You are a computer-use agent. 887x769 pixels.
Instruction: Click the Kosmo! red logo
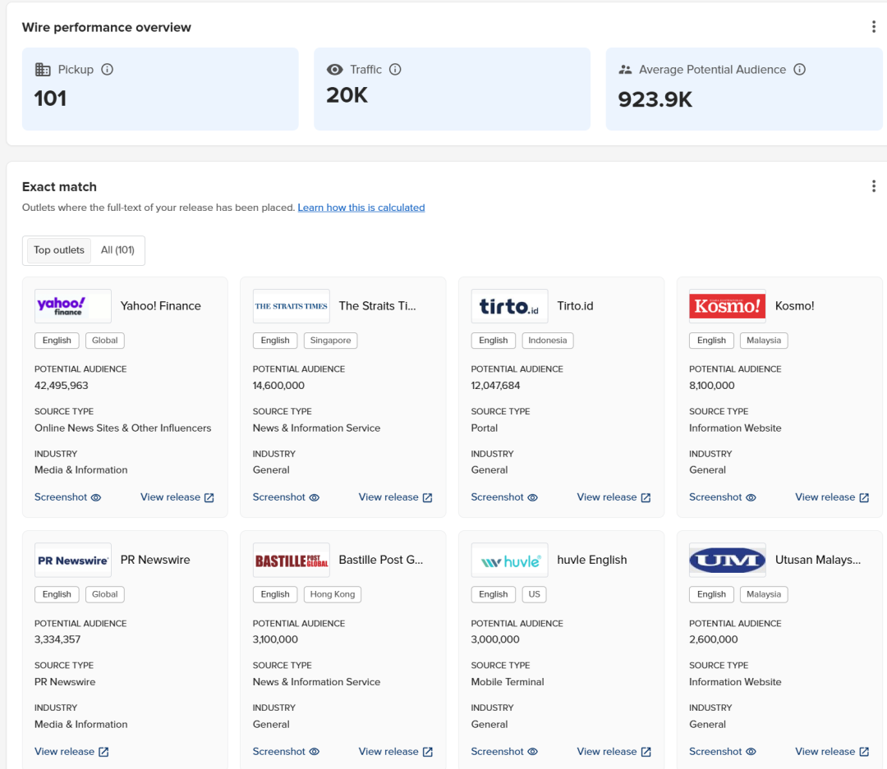[728, 306]
